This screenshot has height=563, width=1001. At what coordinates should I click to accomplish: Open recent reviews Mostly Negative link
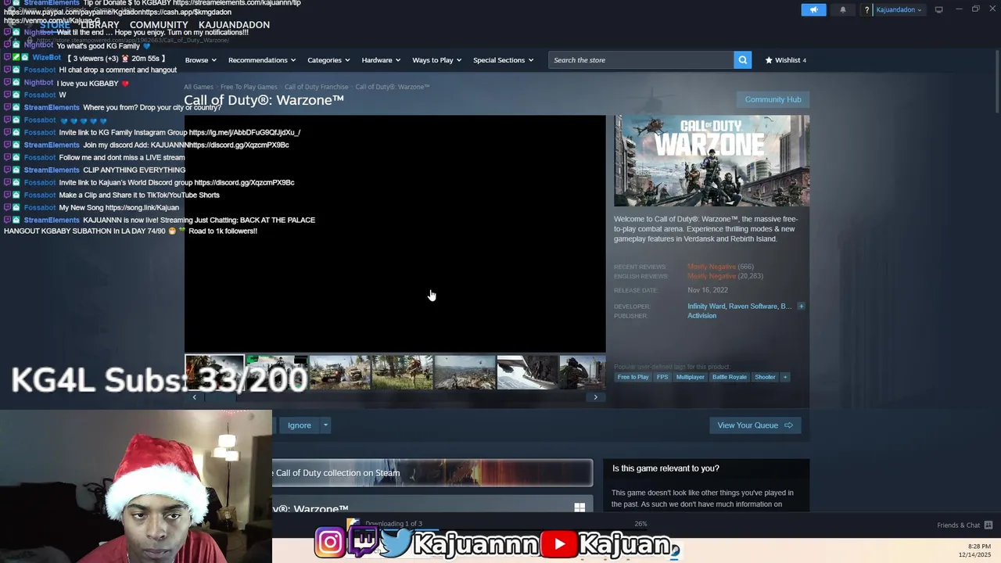pos(711,267)
